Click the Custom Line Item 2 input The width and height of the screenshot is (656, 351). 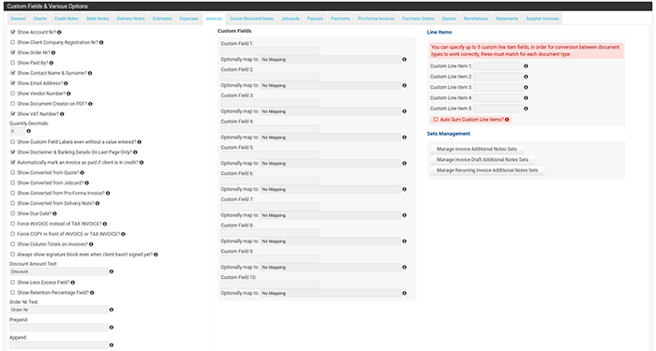coord(499,77)
